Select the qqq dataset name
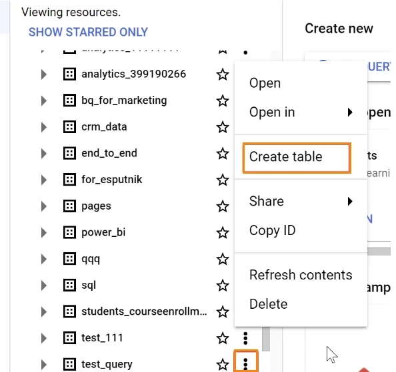 pos(91,259)
